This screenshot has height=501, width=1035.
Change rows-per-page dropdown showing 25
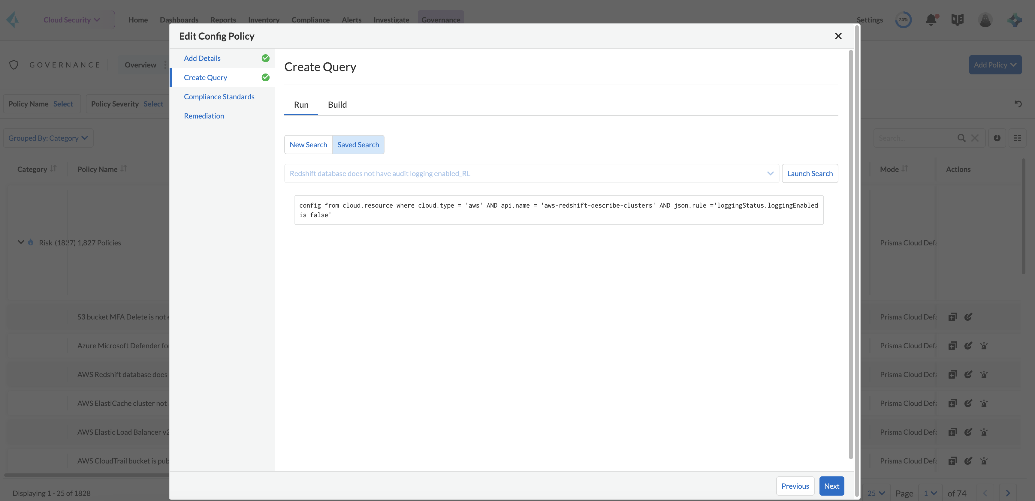coord(876,493)
